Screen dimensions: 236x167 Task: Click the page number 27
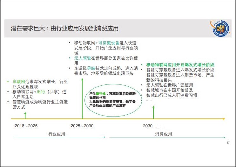[x=228, y=143]
